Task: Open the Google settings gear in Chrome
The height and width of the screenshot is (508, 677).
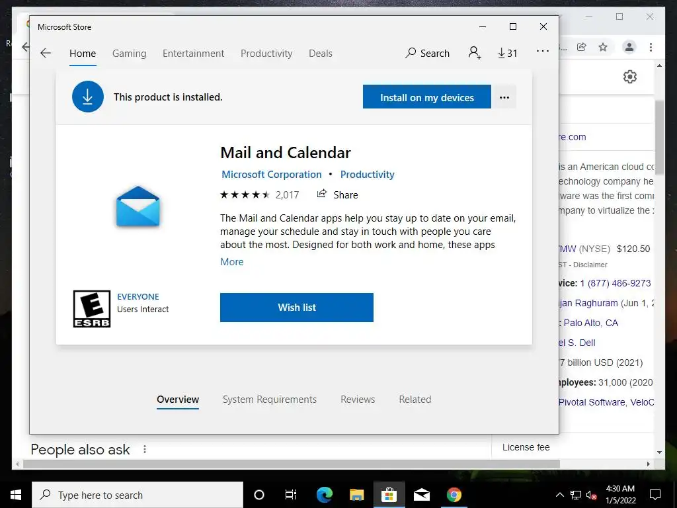Action: point(630,77)
